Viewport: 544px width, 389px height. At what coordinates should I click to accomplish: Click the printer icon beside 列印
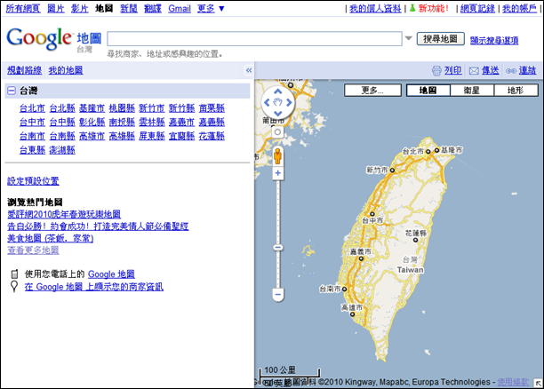click(x=436, y=71)
